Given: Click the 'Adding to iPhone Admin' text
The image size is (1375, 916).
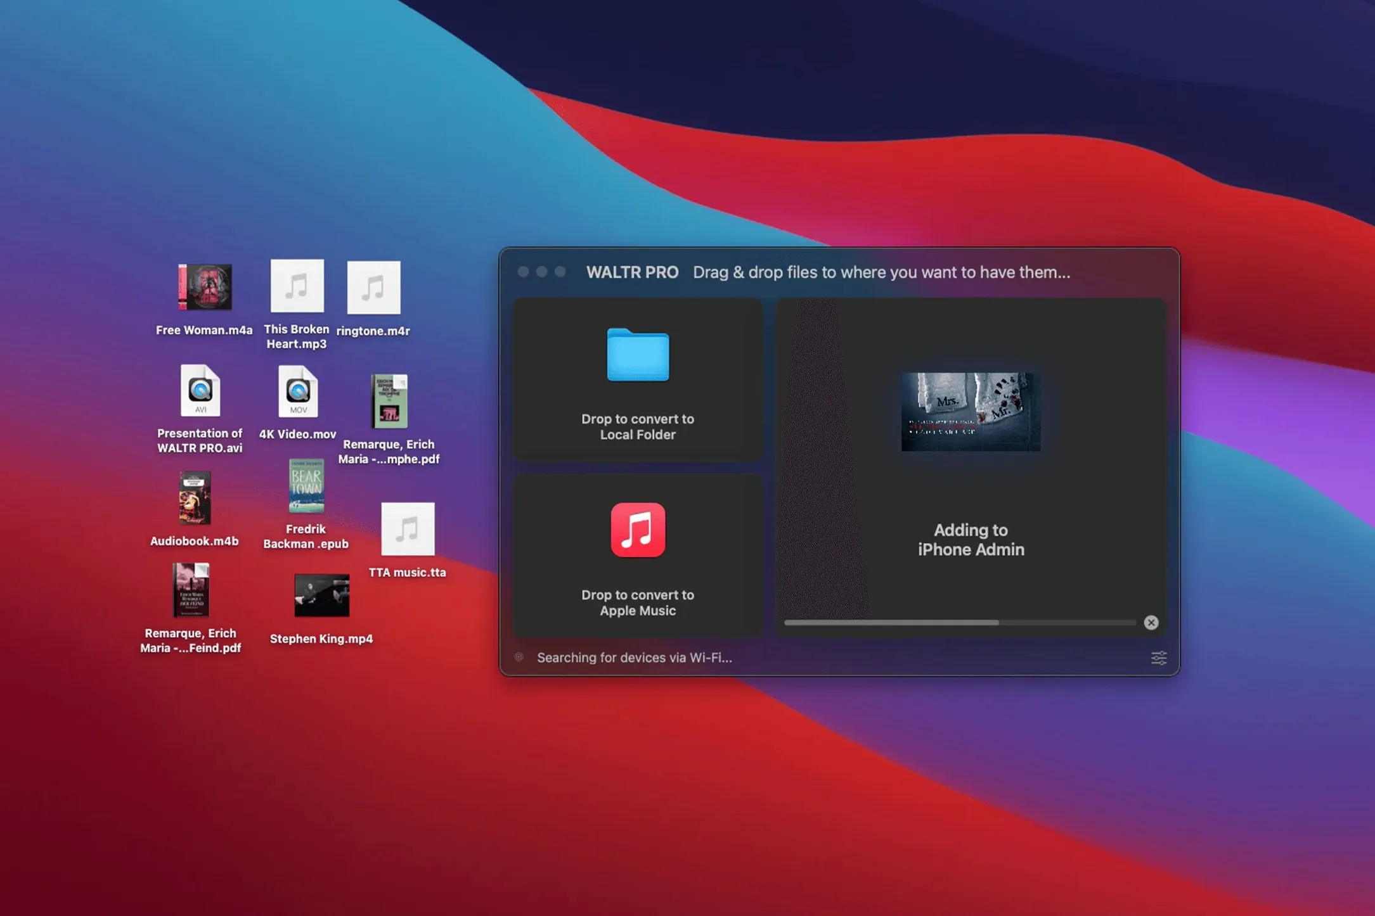Looking at the screenshot, I should point(971,540).
